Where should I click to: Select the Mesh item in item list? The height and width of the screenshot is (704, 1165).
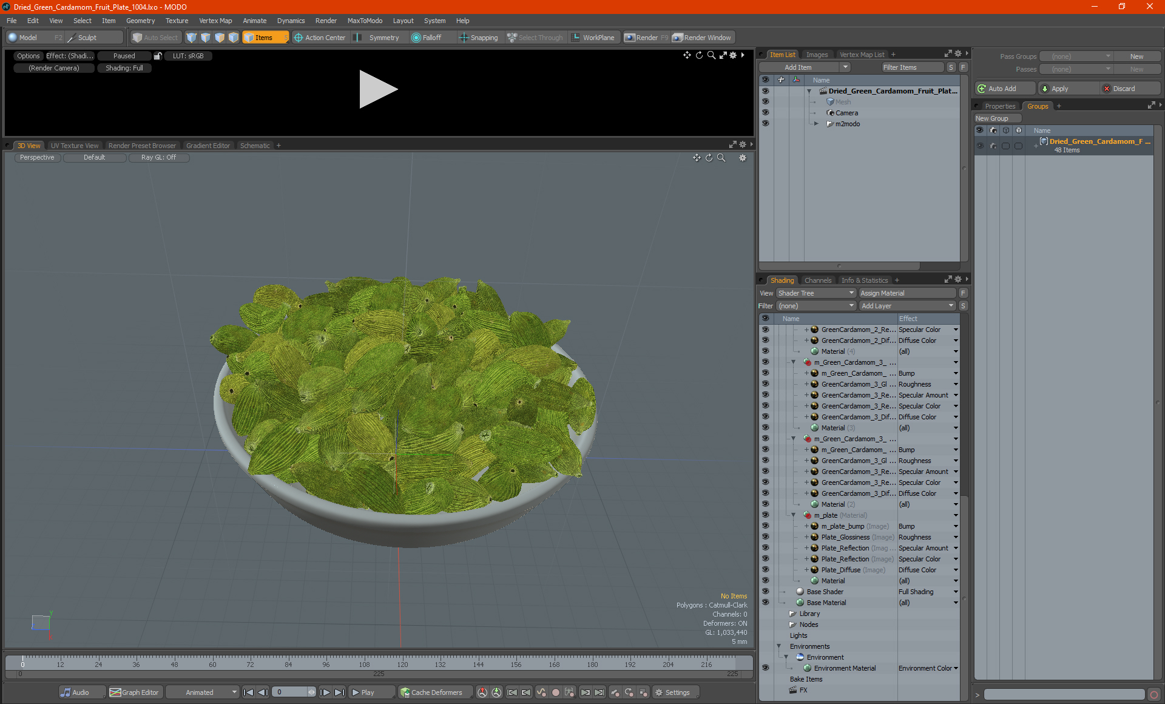tap(843, 102)
